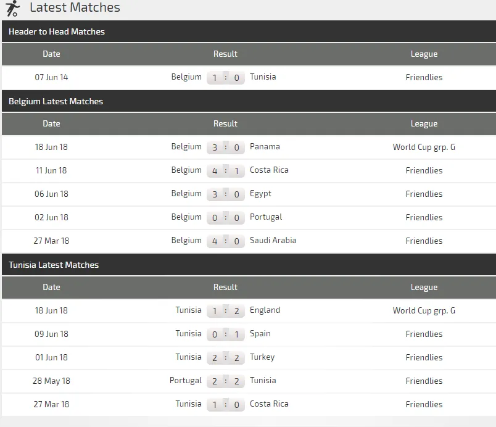Screen dimensions: 496x427
Task: Select Saudi Arabia team name
Action: 273,241
